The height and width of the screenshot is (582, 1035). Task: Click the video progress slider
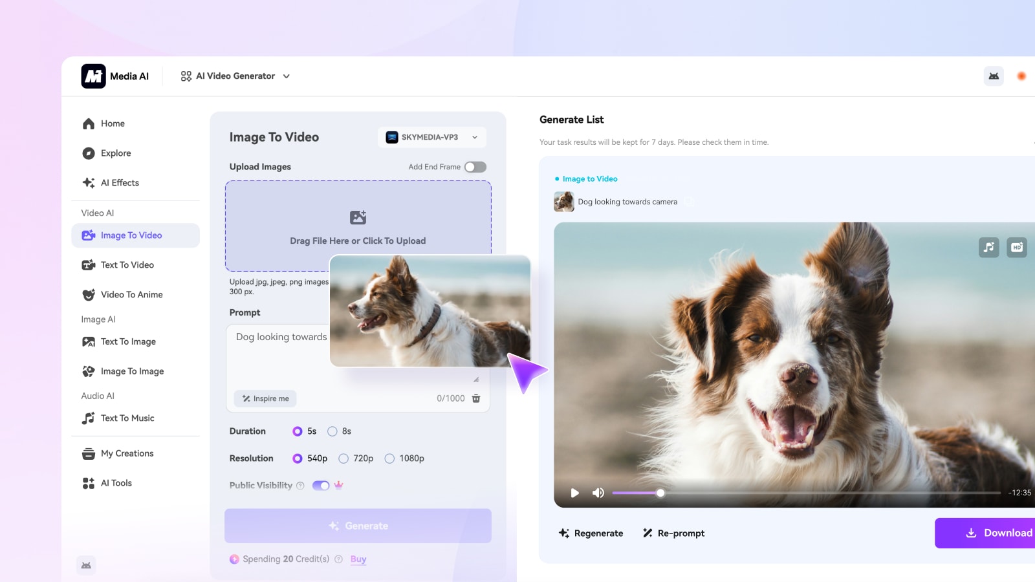coord(807,493)
